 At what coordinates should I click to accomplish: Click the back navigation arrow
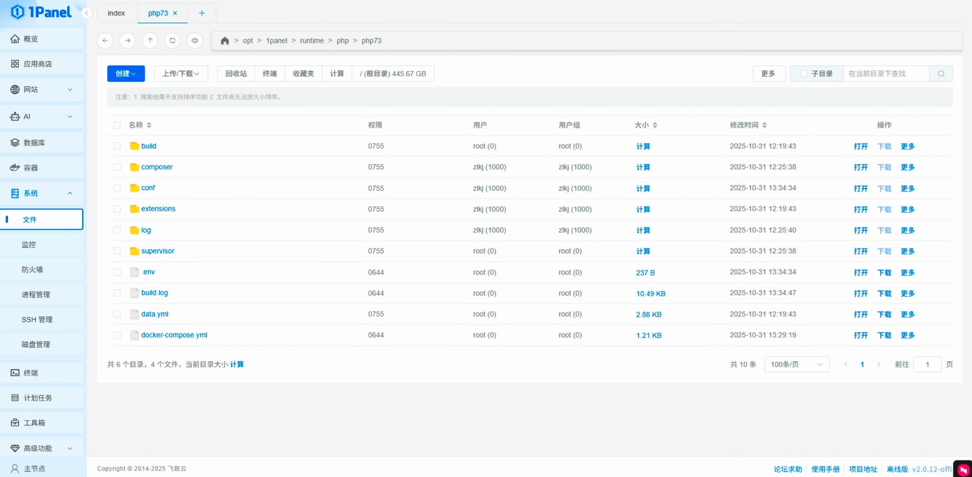105,40
